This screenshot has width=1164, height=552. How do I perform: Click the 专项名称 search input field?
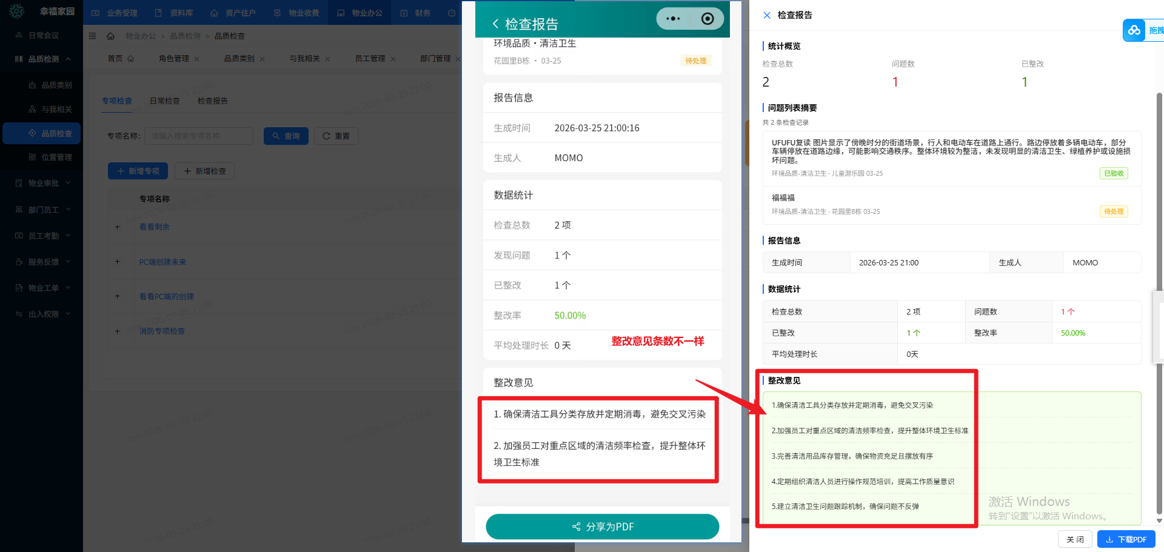click(x=199, y=136)
